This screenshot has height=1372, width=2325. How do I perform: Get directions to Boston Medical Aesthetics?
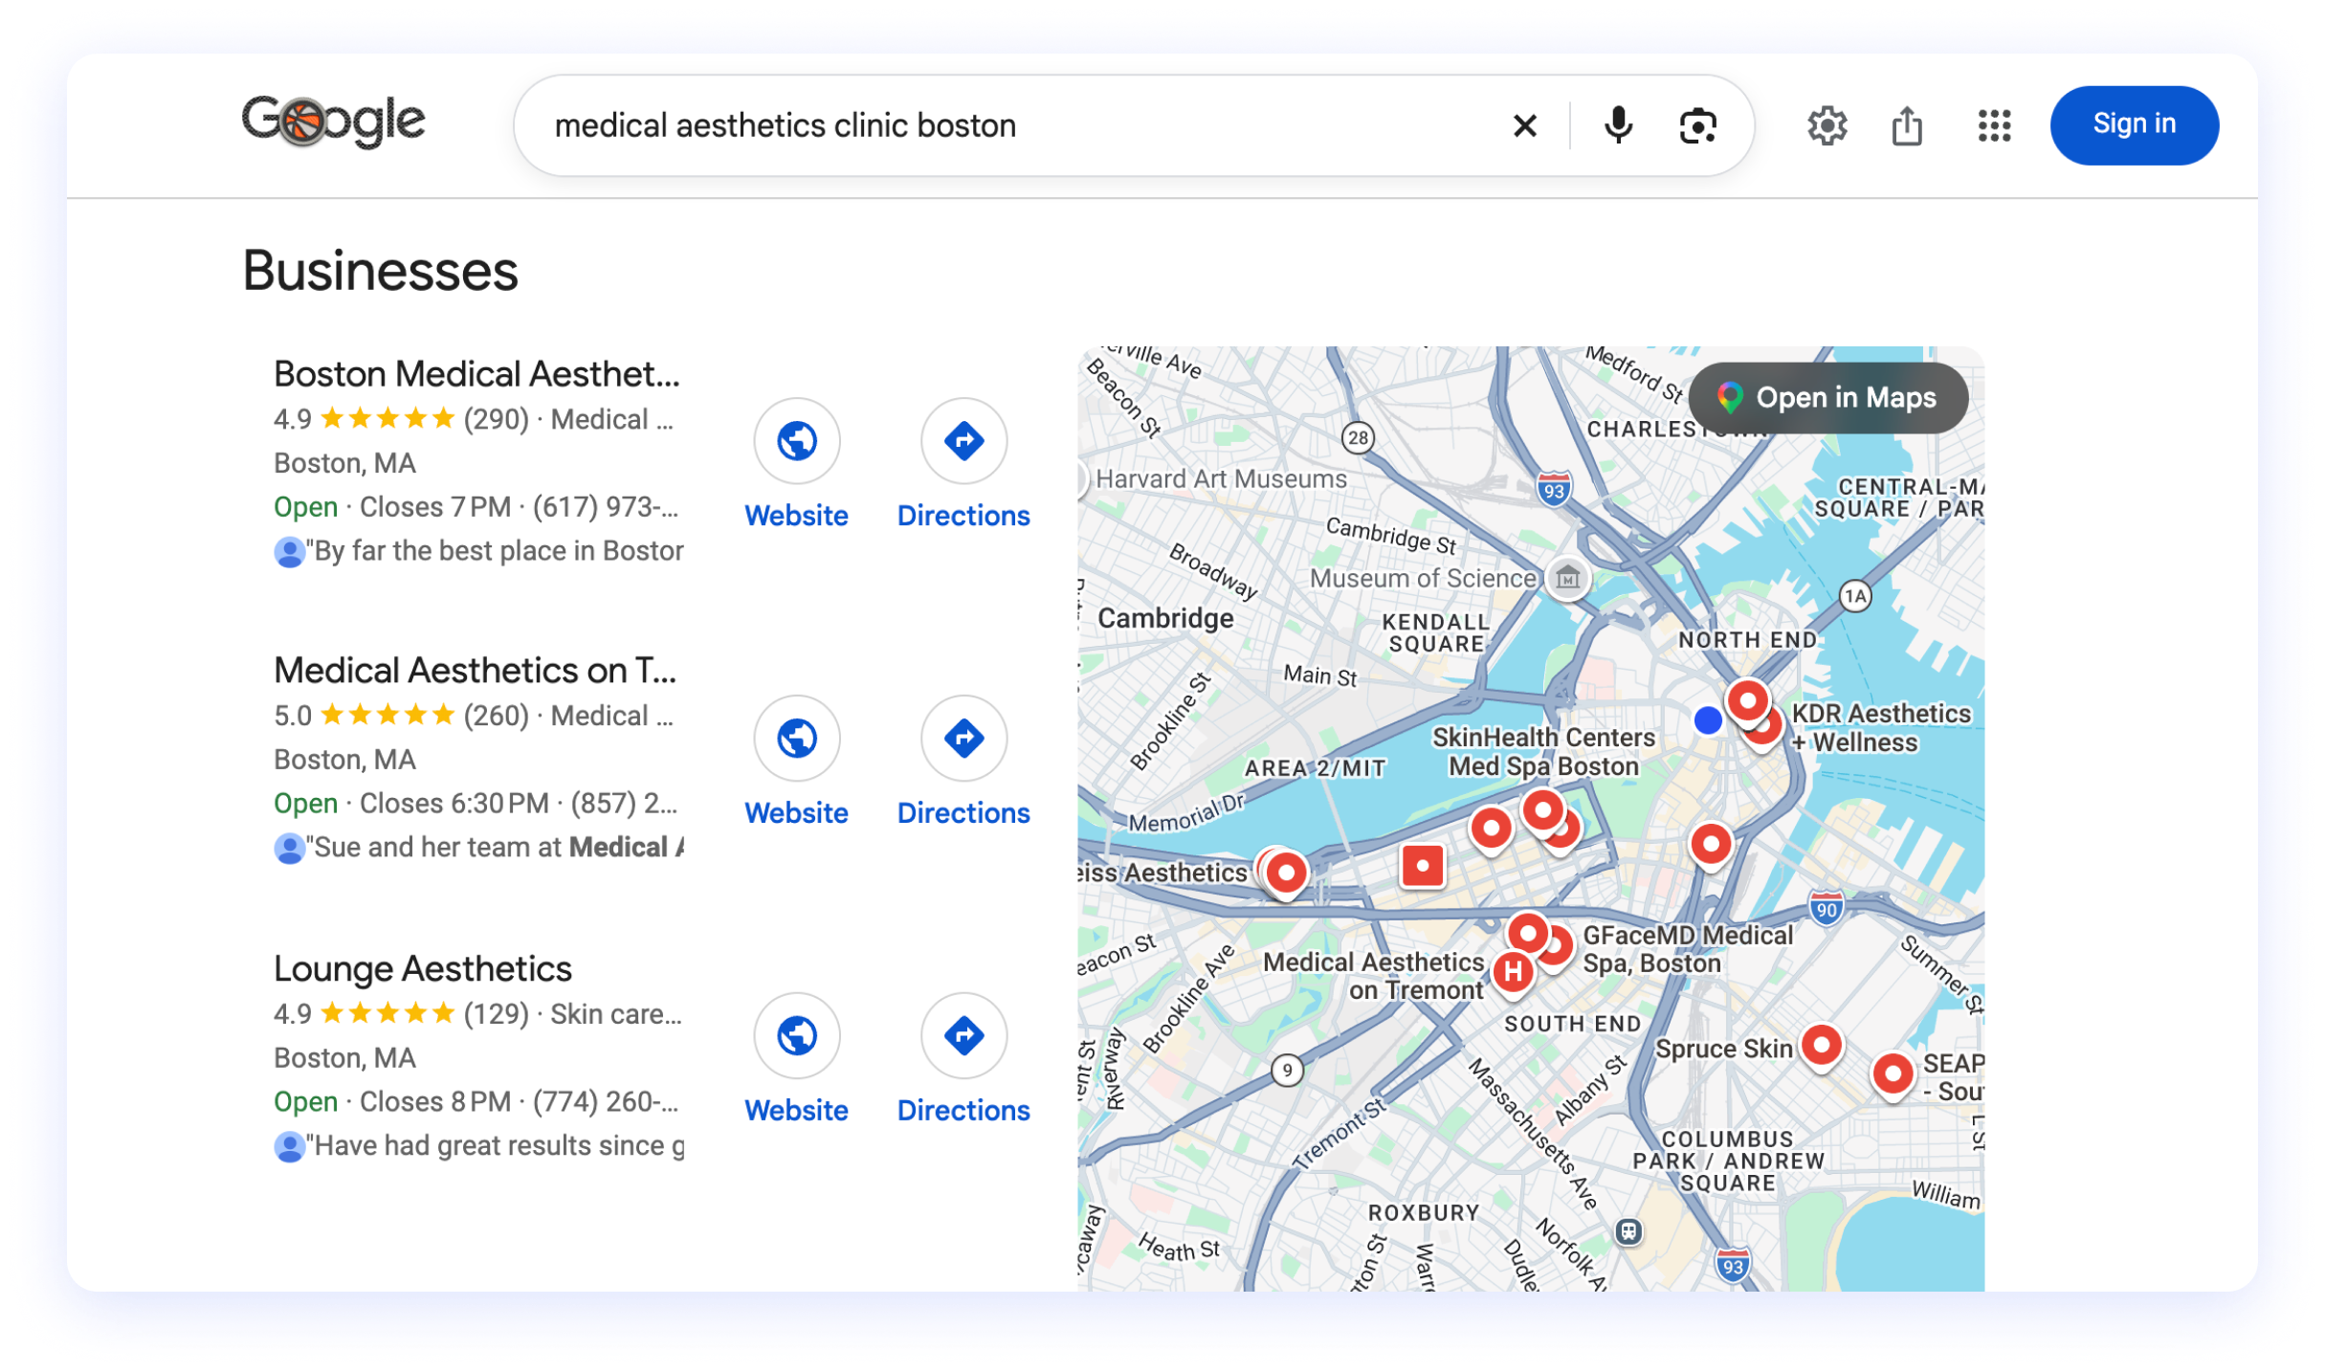tap(963, 465)
